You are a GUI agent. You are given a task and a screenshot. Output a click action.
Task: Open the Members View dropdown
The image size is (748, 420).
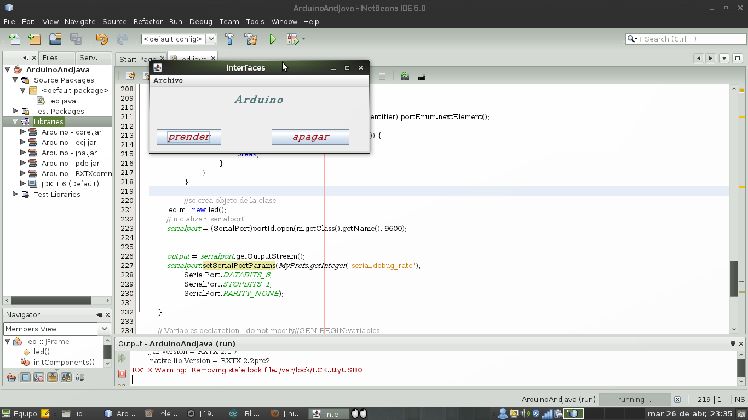pos(103,329)
